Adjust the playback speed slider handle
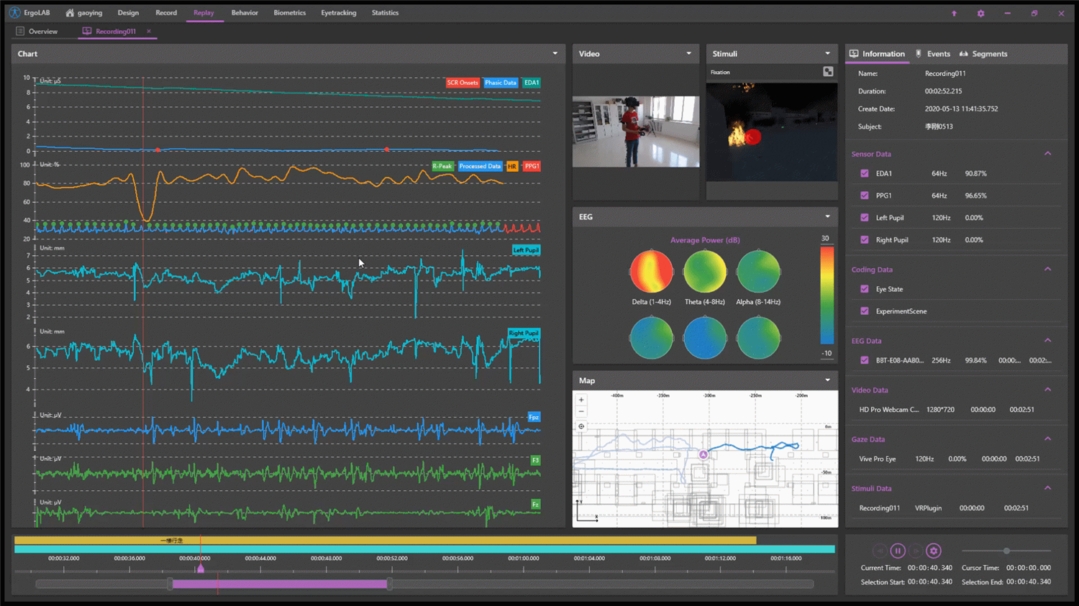1079x606 pixels. 1006,551
